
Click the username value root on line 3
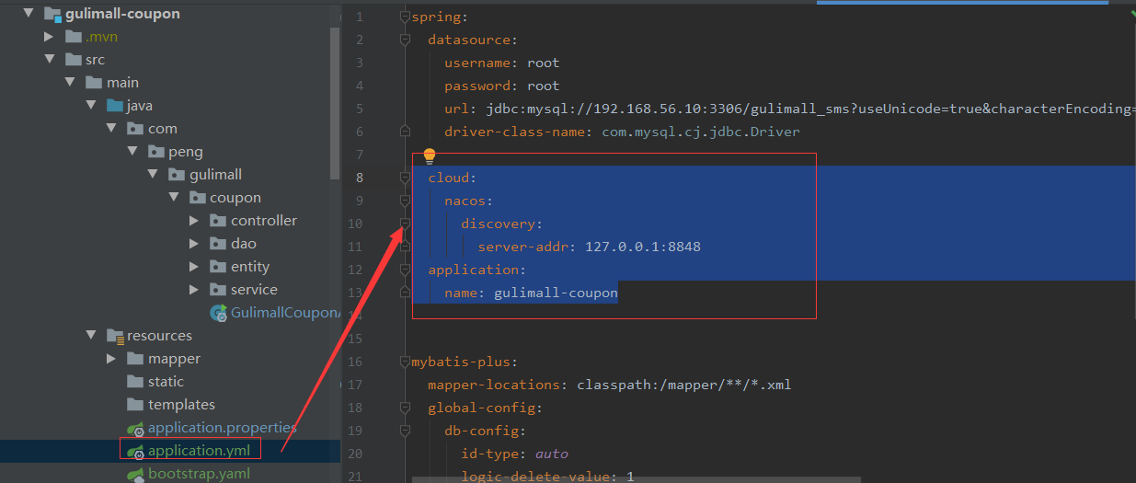[543, 63]
